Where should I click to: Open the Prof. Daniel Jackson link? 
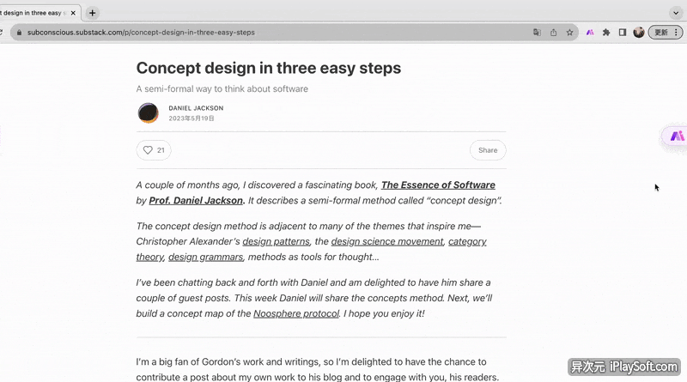[196, 201]
